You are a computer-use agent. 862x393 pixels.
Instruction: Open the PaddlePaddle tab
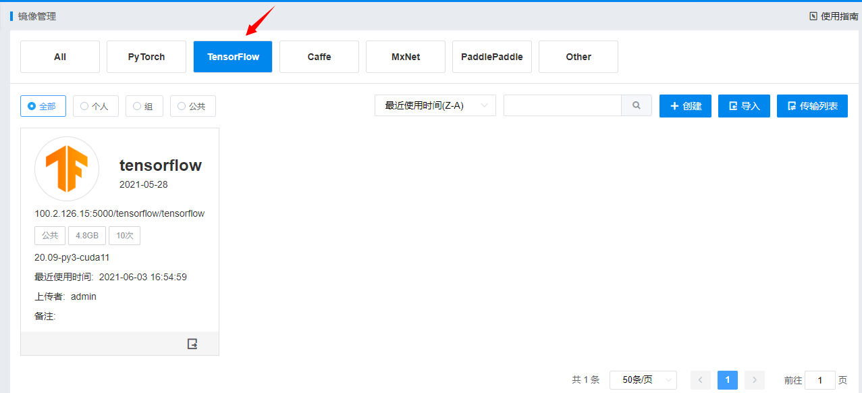point(492,57)
